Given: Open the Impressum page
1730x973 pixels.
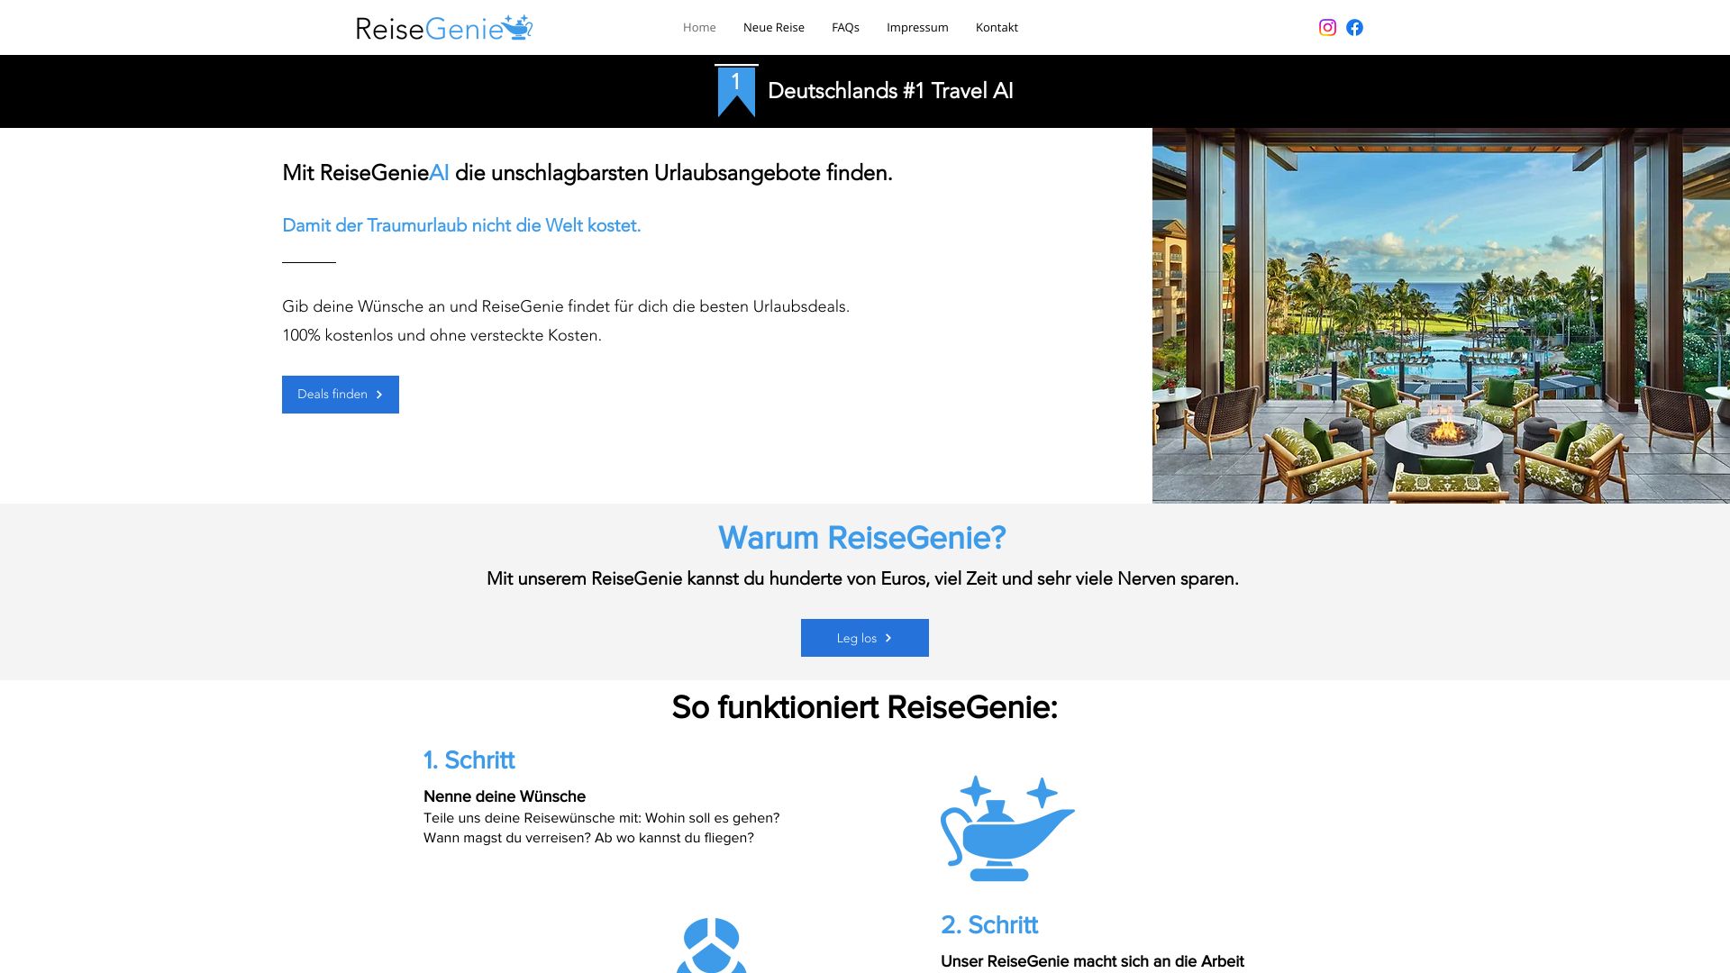Looking at the screenshot, I should tap(917, 27).
